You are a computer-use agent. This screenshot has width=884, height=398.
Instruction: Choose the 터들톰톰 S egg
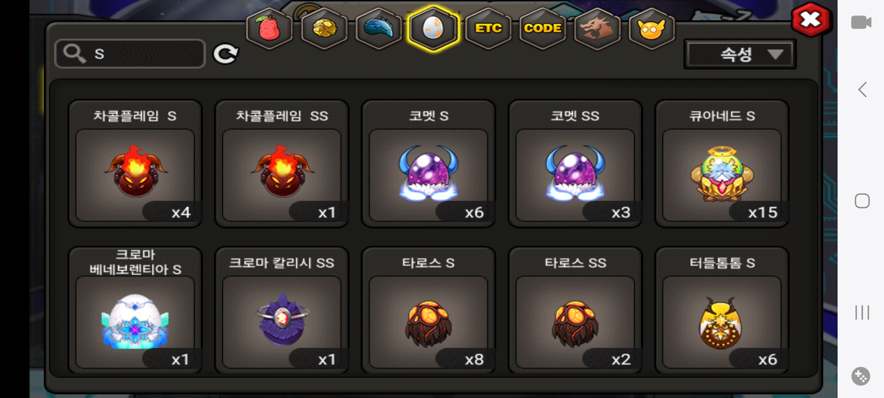722,310
